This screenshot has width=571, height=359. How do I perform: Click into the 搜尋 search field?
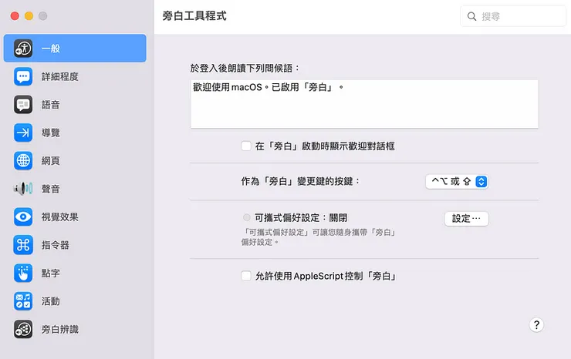513,16
